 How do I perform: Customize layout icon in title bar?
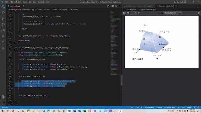[185, 2]
